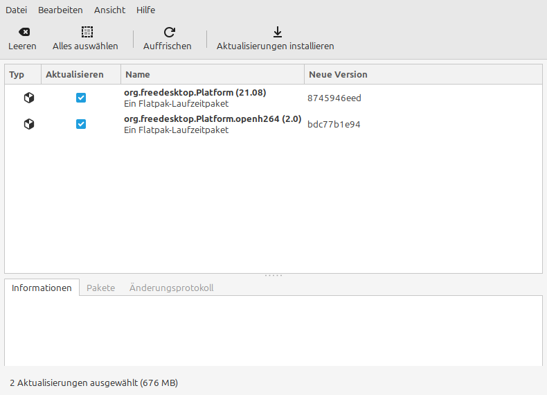Uncheck update for org.freedesktop.Platform.openh264 (2.0)
Viewport: 547px width, 395px height.
(81, 124)
